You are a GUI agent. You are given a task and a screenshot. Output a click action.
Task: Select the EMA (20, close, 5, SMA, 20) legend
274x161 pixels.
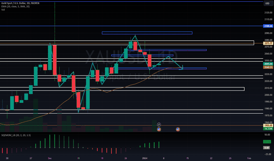(x=15, y=6)
